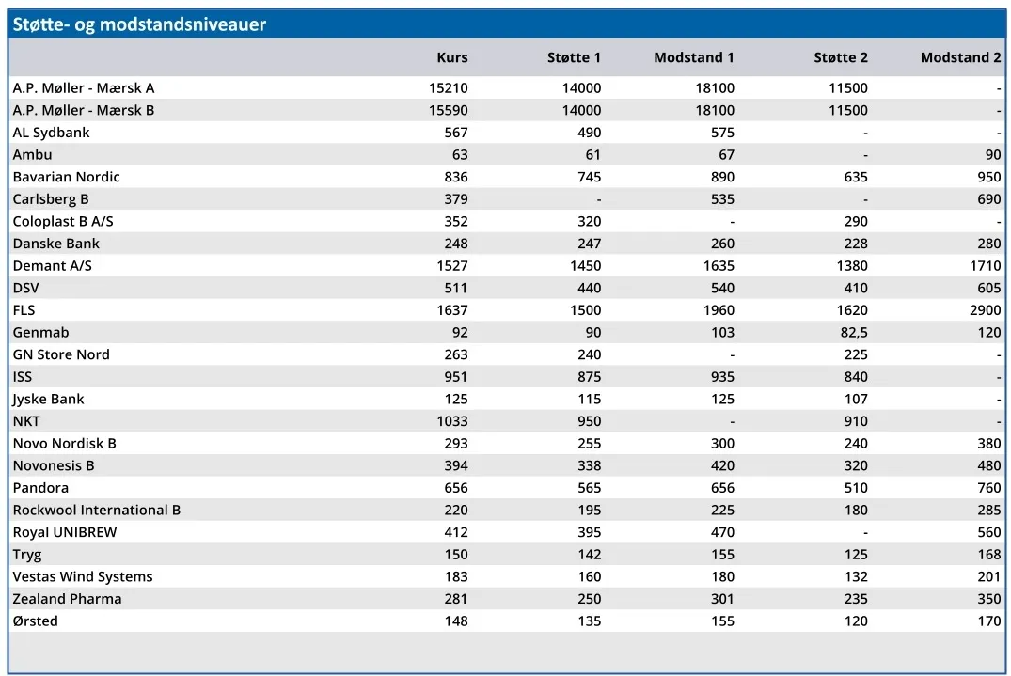Click the Modstand 2 column header

pyautogui.click(x=960, y=57)
